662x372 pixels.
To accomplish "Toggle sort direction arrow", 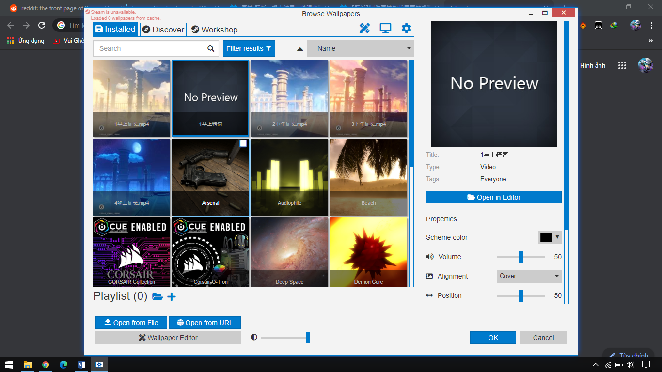I will (x=300, y=48).
